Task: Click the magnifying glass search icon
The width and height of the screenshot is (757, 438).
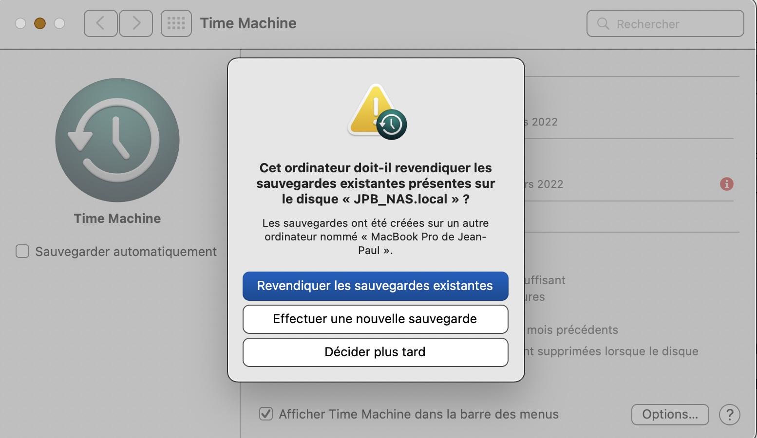Action: [603, 23]
